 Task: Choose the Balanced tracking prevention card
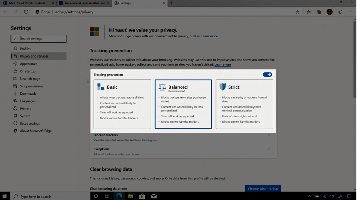[x=183, y=104]
